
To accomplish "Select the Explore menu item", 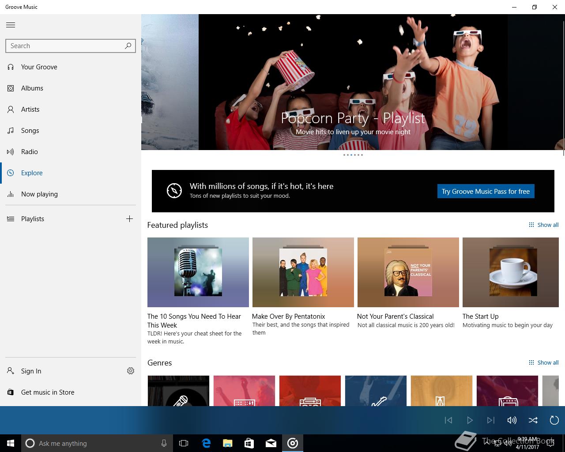I will pos(71,173).
